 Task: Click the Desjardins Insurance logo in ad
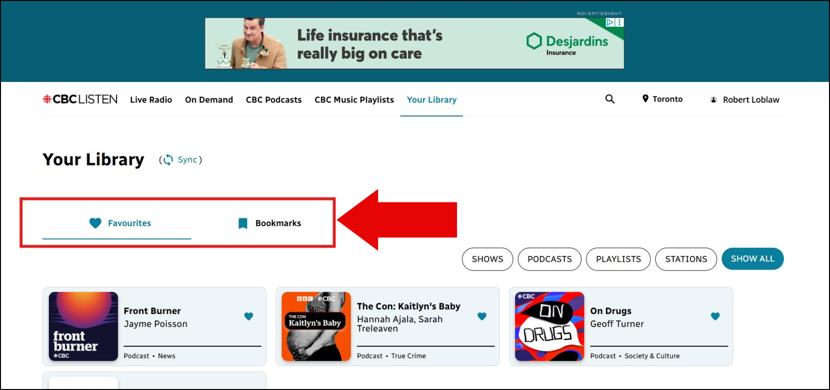pos(567,44)
